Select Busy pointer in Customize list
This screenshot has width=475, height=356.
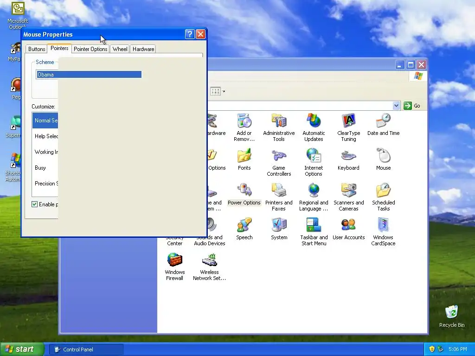click(45, 168)
